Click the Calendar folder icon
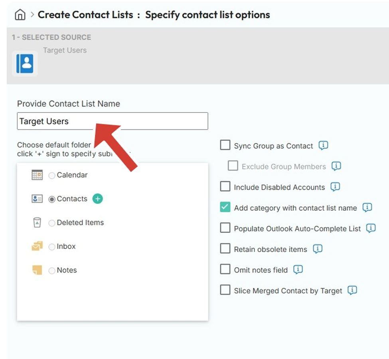Viewport: 389px width, 359px height. tap(37, 175)
